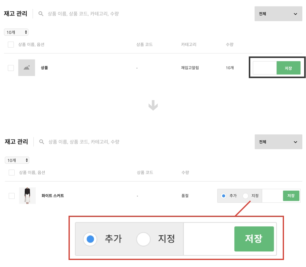Select the enlarged 지정 radio option
Image resolution: width=306 pixels, height=267 pixels.
pyautogui.click(x=143, y=239)
